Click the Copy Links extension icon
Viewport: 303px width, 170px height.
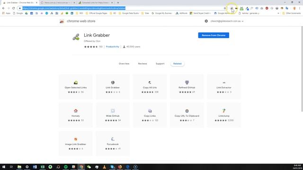click(150, 111)
